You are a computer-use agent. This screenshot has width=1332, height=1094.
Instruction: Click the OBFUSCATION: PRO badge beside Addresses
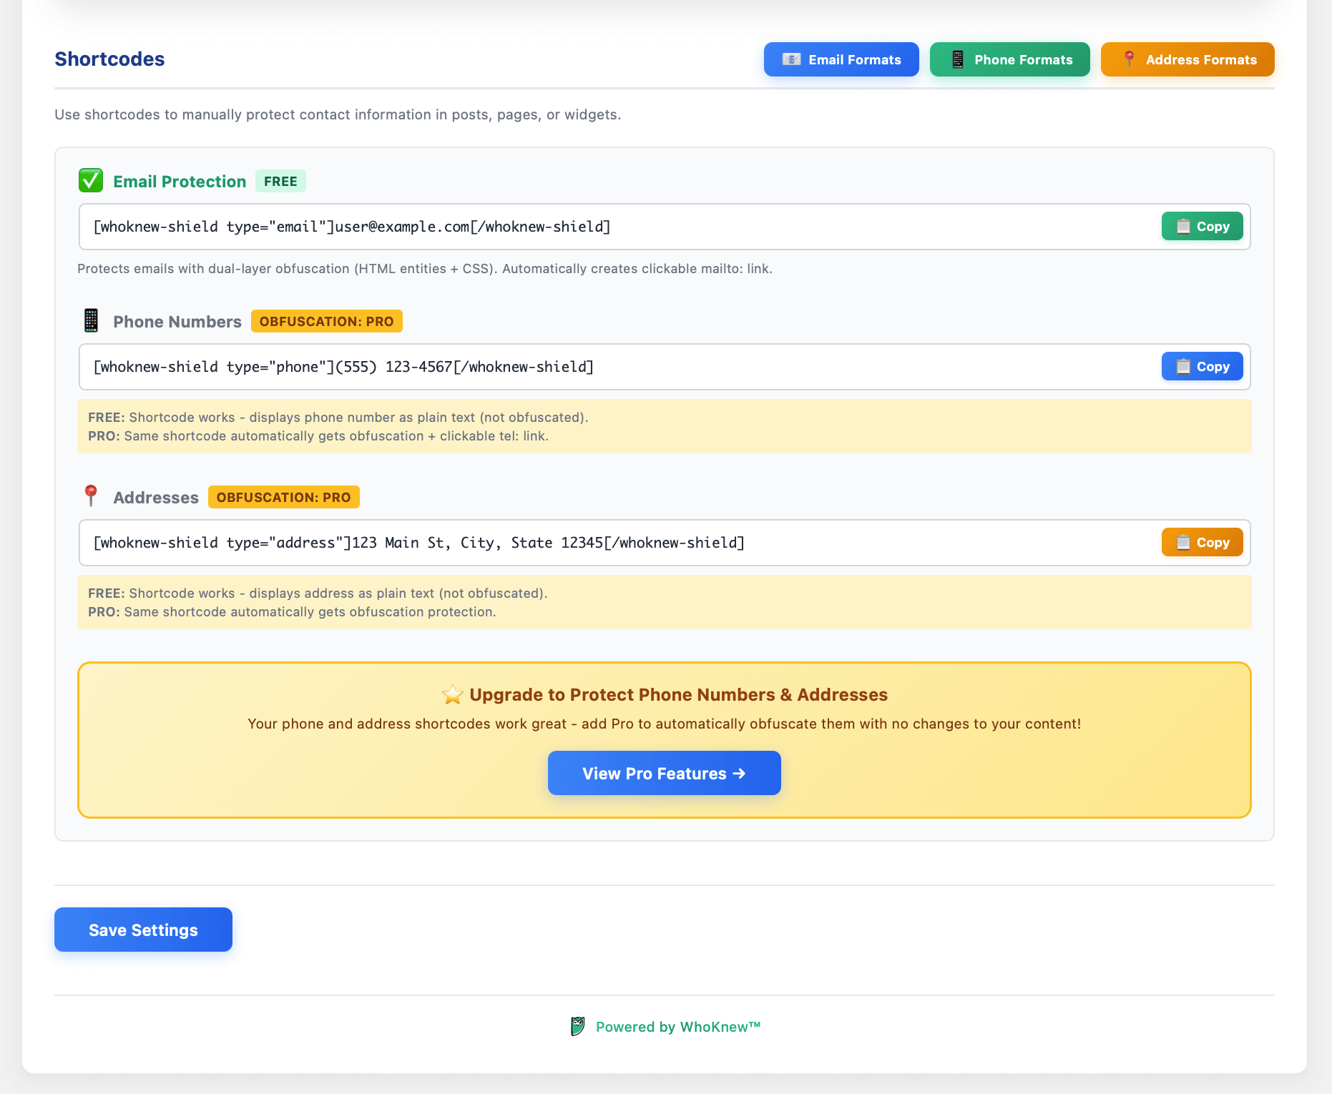[283, 496]
